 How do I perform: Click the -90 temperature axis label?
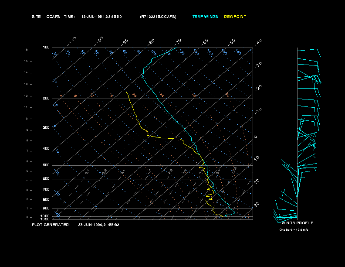(124, 42)
